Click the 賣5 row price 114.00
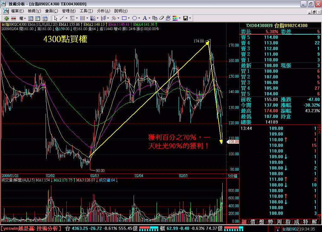The height and width of the screenshot is (232, 322). tap(271, 37)
